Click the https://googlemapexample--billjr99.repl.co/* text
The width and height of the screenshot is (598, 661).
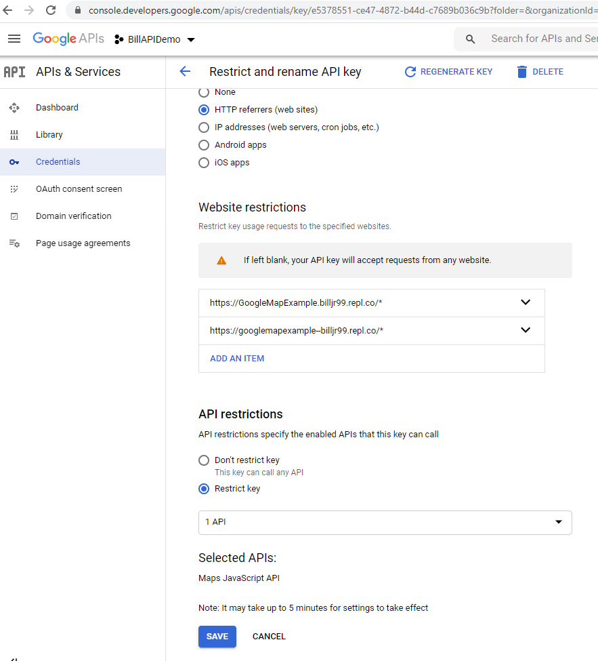[x=297, y=331]
